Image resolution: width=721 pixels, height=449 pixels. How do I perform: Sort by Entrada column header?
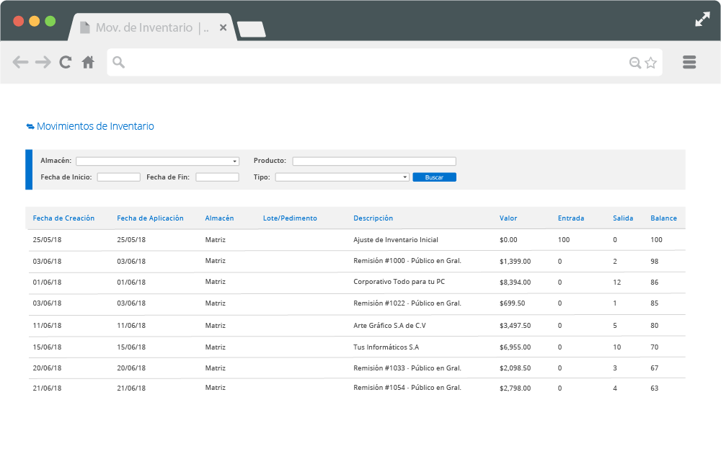pyautogui.click(x=570, y=218)
